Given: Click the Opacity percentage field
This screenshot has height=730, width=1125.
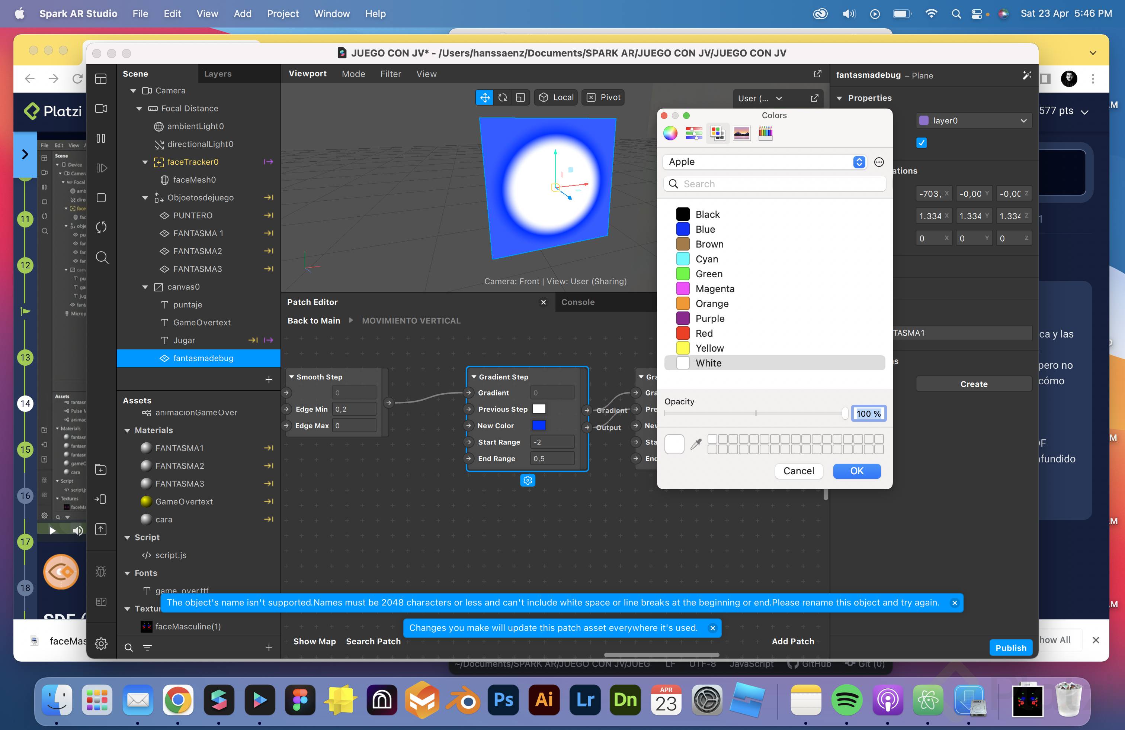Looking at the screenshot, I should (x=868, y=414).
